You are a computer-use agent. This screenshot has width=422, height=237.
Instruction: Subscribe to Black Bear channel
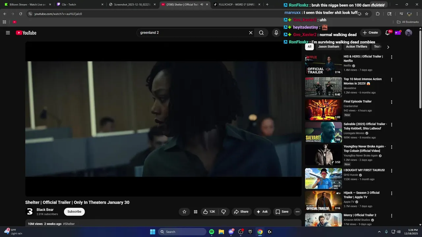(74, 212)
